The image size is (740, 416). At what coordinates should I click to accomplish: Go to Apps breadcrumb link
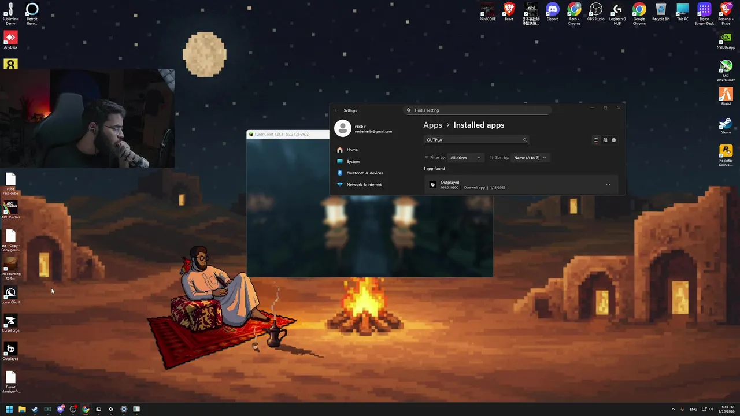click(432, 125)
